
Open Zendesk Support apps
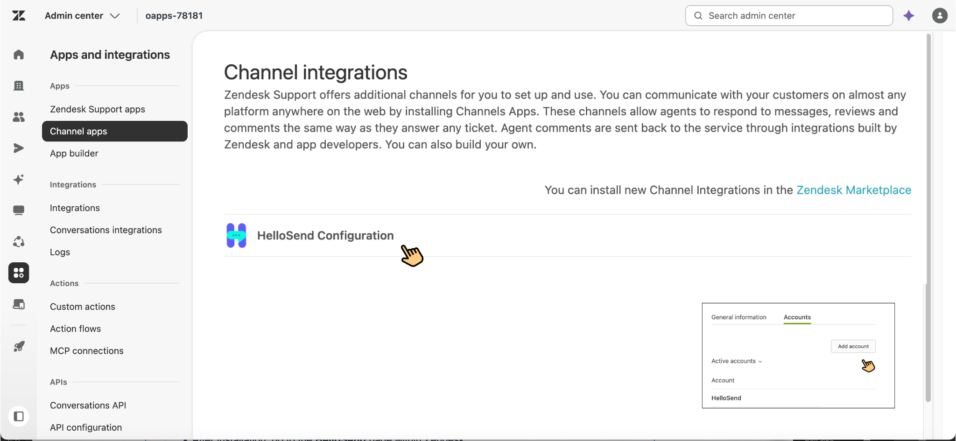[98, 109]
